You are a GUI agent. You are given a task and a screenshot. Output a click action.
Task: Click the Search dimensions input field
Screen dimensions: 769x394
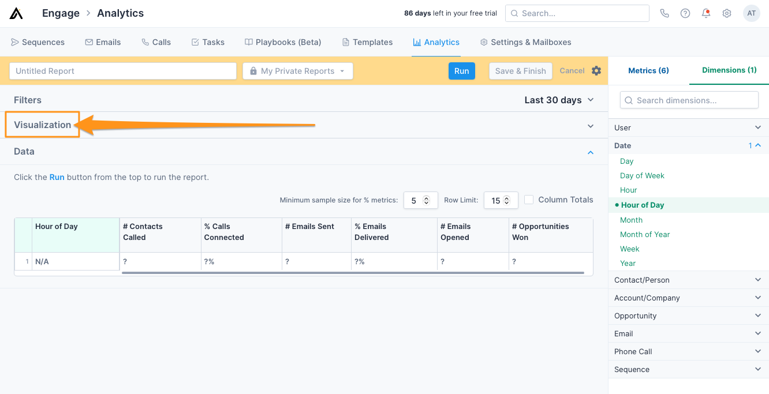coord(689,100)
